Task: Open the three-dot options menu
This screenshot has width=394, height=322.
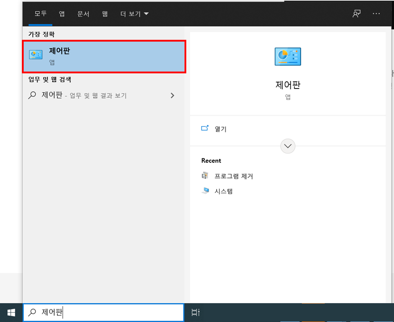Action: [x=376, y=13]
